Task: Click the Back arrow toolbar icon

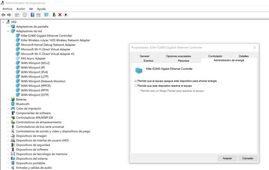Action: pos(3,15)
